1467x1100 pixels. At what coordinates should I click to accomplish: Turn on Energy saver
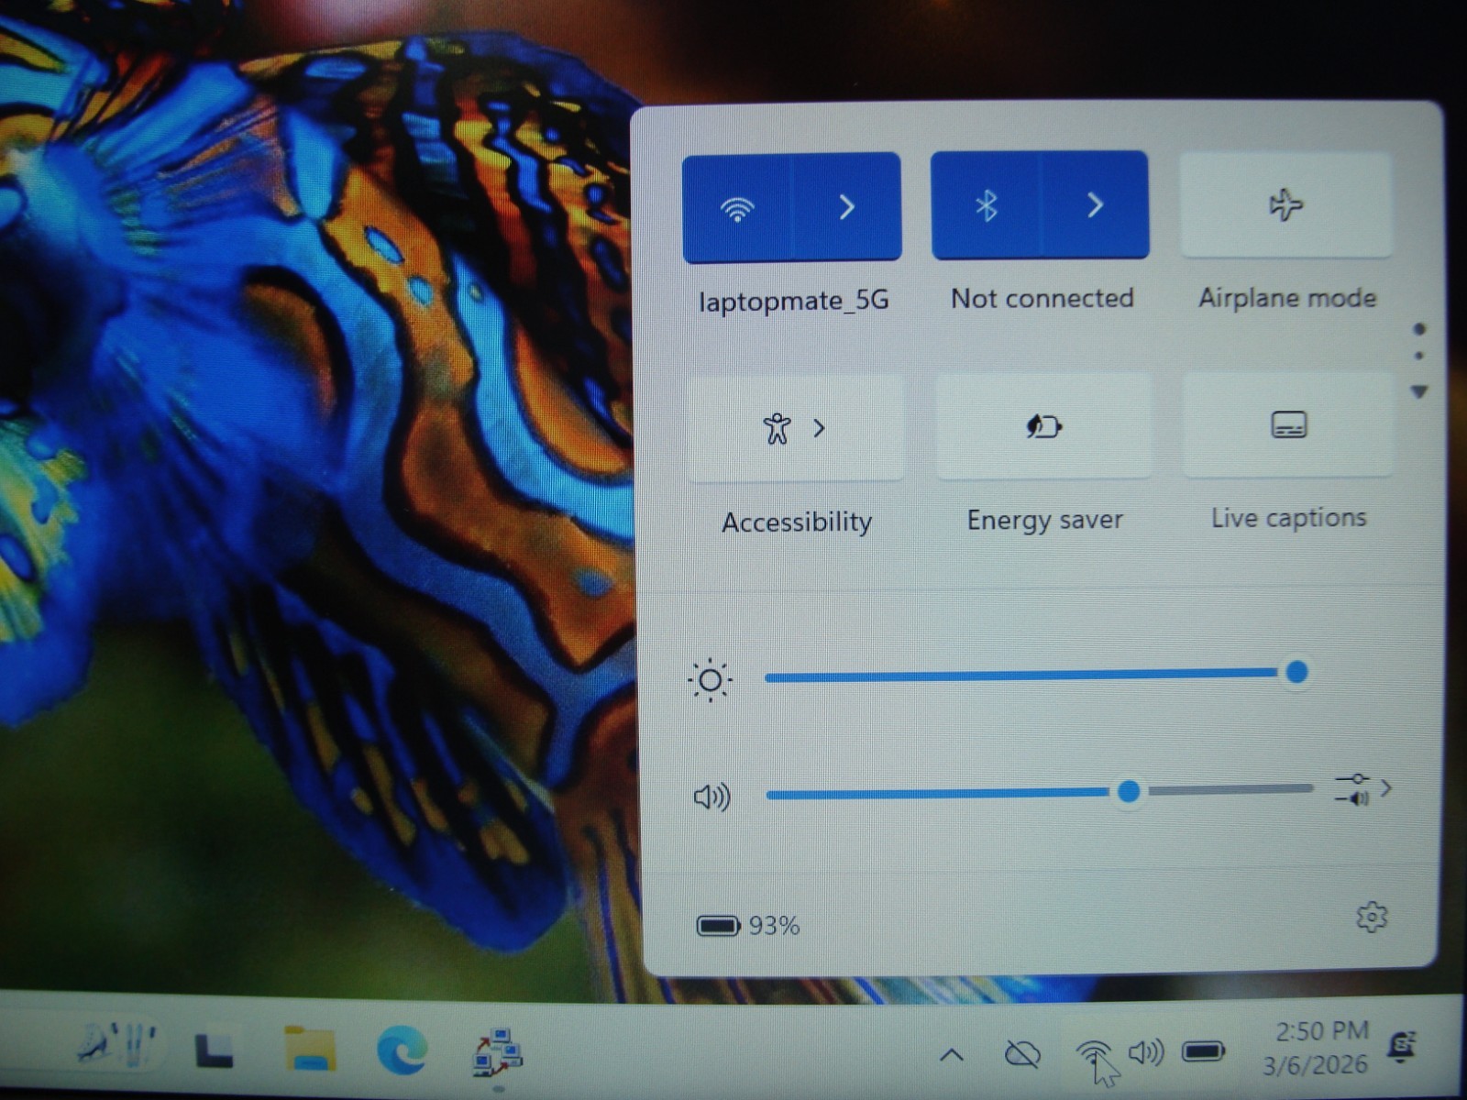(1043, 426)
